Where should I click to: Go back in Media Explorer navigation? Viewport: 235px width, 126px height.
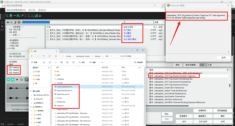coord(8,22)
